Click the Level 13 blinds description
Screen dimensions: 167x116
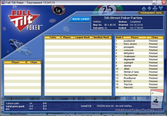point(114,106)
